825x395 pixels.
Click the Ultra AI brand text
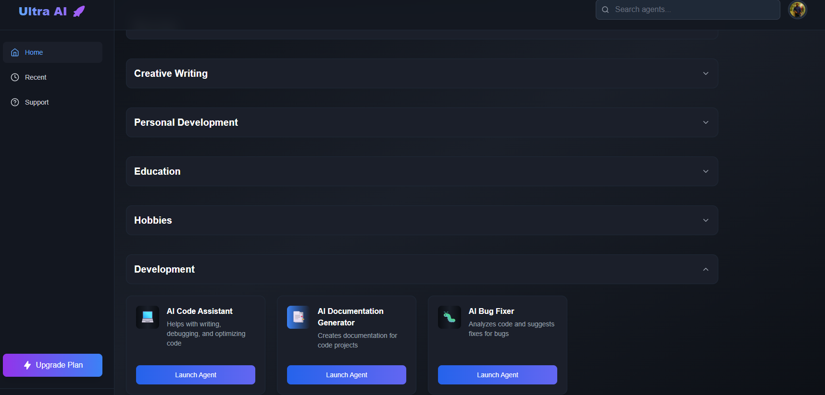[x=43, y=12]
